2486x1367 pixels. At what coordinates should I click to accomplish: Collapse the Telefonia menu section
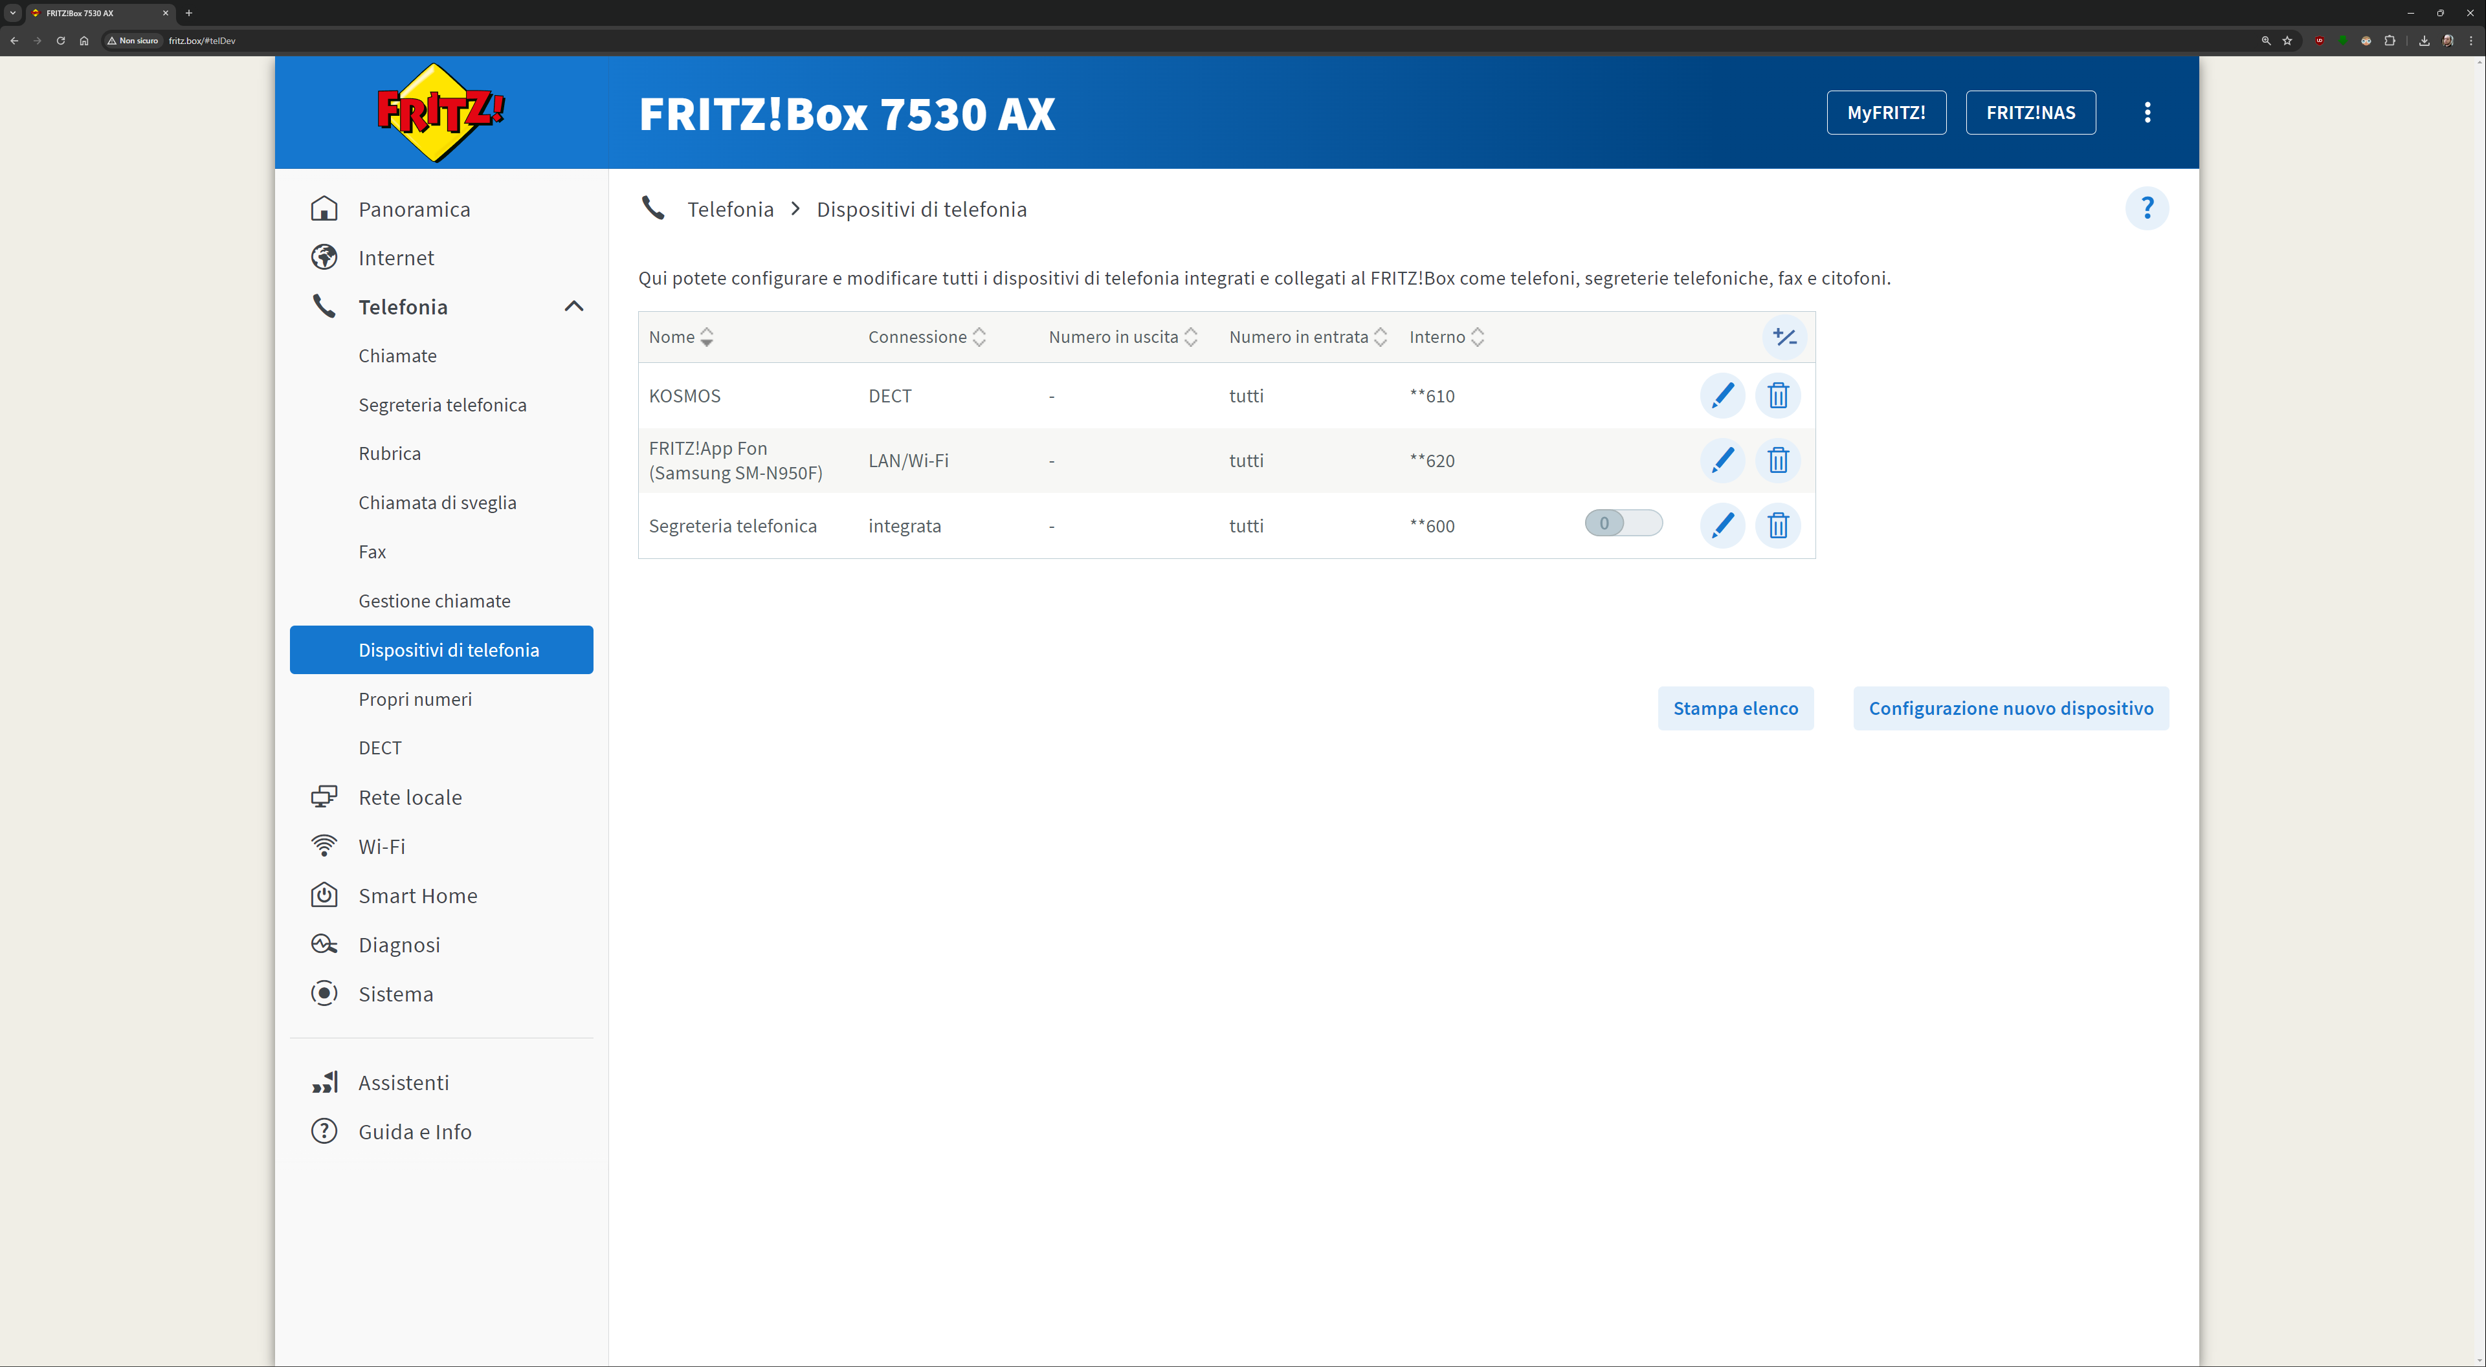coord(573,307)
